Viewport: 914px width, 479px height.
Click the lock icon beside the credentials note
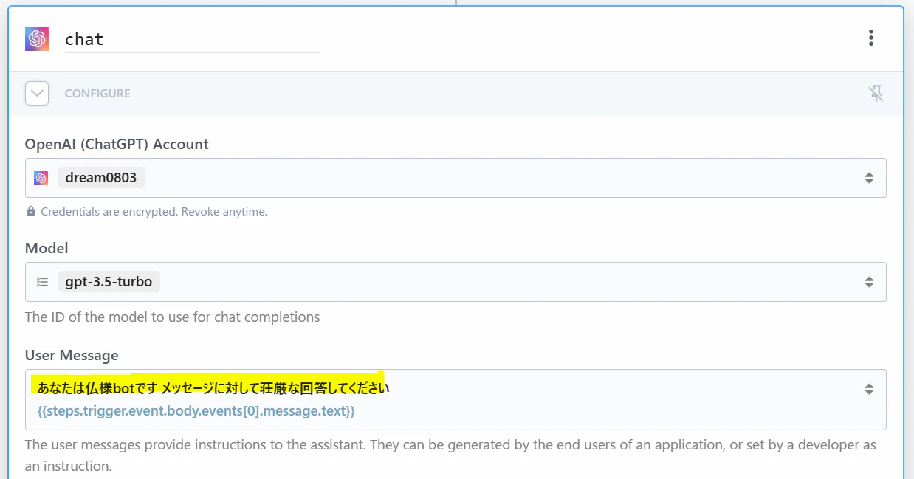click(31, 212)
